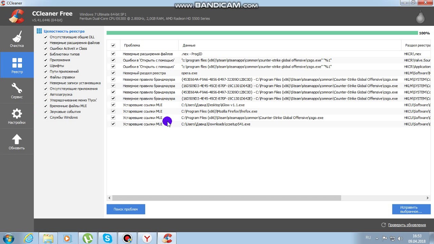Toggle the Файлы справки checkbox

[x=46, y=78]
